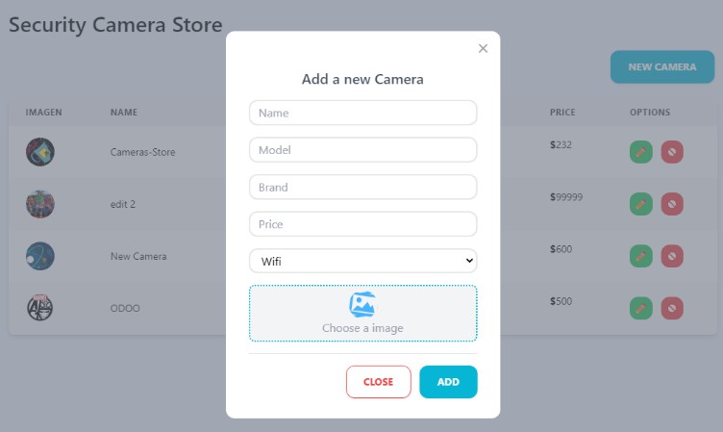Click the NEW CAMERA button

coord(661,67)
